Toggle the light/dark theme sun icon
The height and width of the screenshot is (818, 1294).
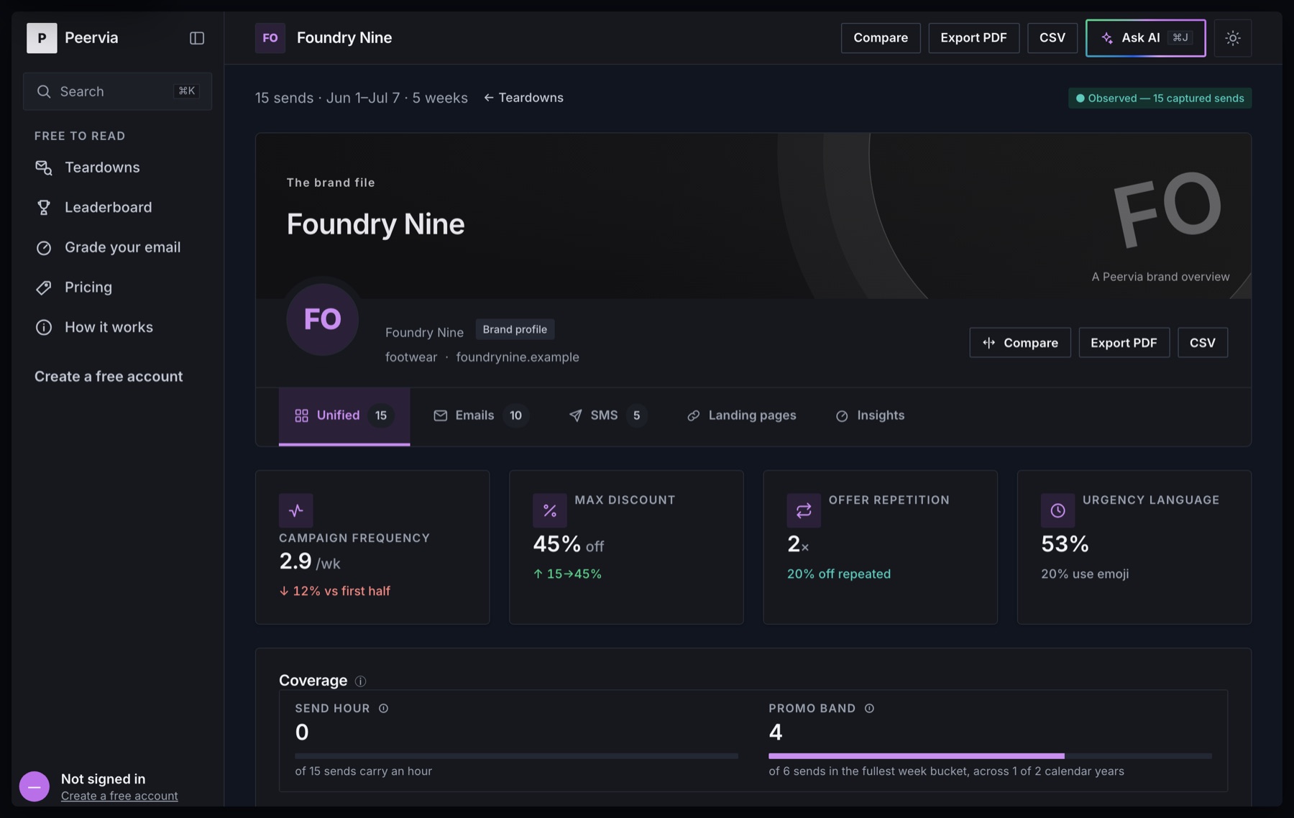click(x=1233, y=38)
